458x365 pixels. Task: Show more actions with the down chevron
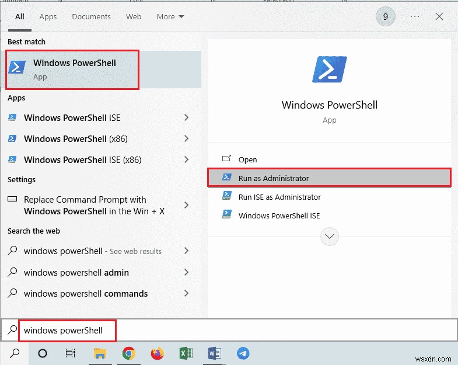[330, 237]
